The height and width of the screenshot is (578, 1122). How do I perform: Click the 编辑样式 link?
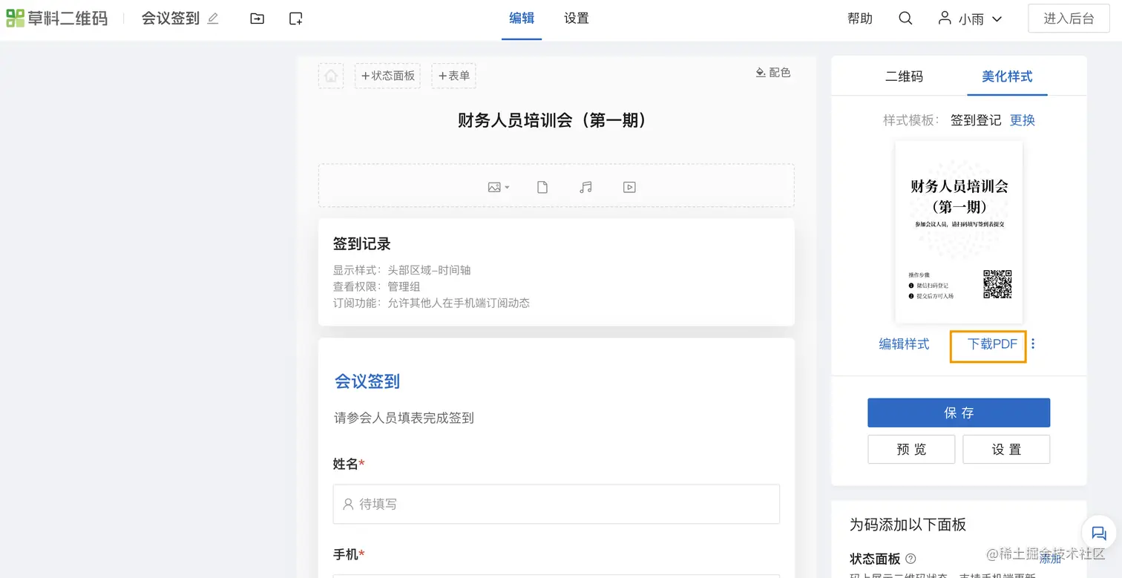point(904,344)
